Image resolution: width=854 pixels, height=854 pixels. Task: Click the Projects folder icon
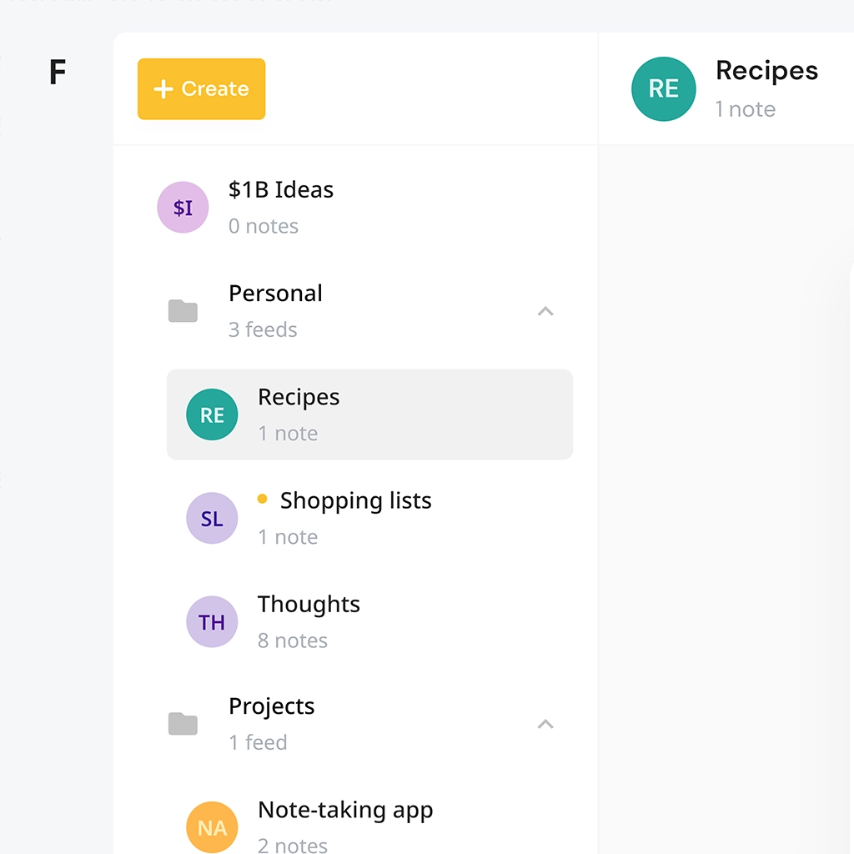click(x=183, y=724)
